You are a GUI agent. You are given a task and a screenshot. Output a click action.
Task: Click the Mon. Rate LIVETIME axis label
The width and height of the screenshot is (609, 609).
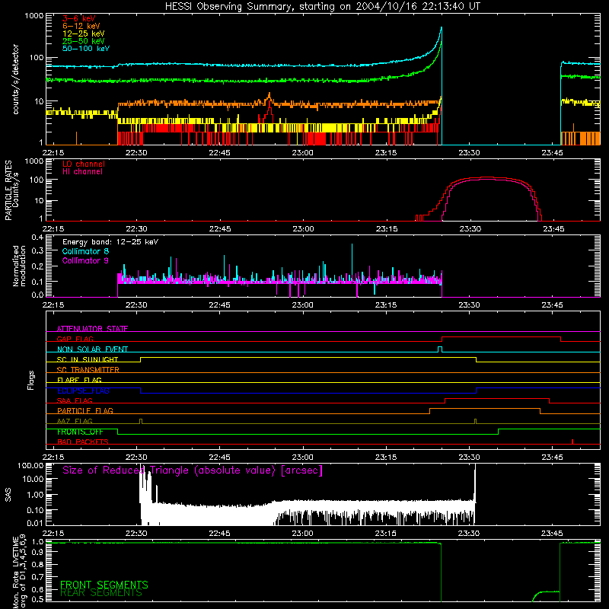19,572
